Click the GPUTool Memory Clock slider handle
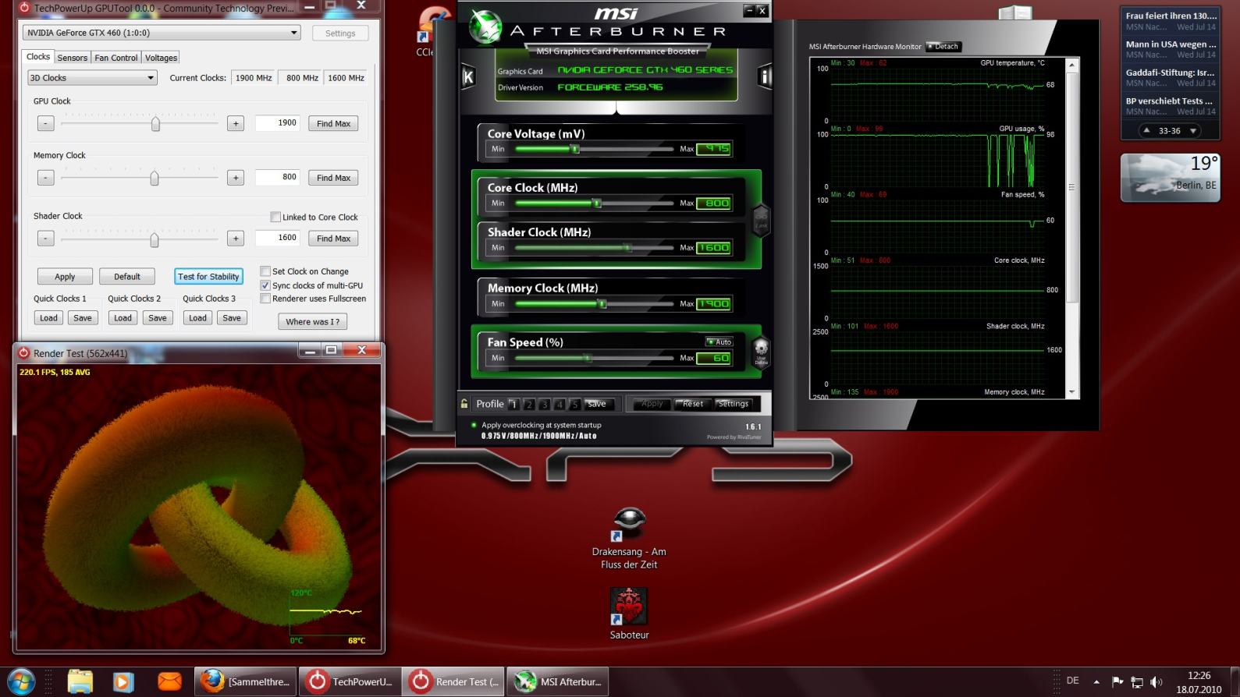 [155, 179]
